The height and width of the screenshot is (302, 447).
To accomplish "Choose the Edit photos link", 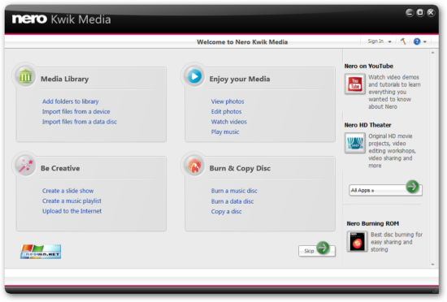I will [227, 111].
